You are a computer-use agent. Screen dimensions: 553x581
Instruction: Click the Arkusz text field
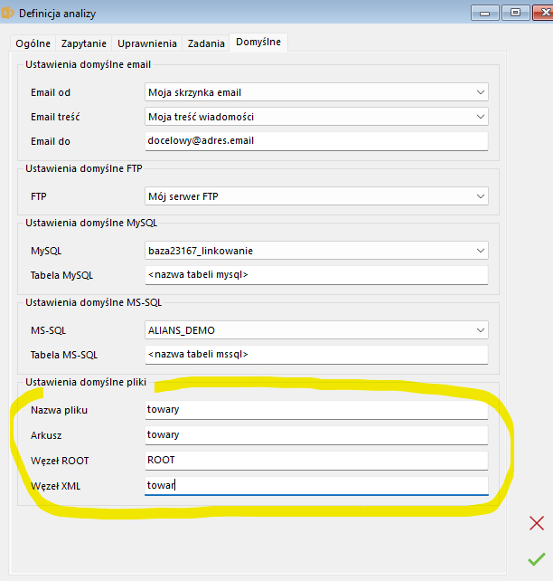click(316, 435)
